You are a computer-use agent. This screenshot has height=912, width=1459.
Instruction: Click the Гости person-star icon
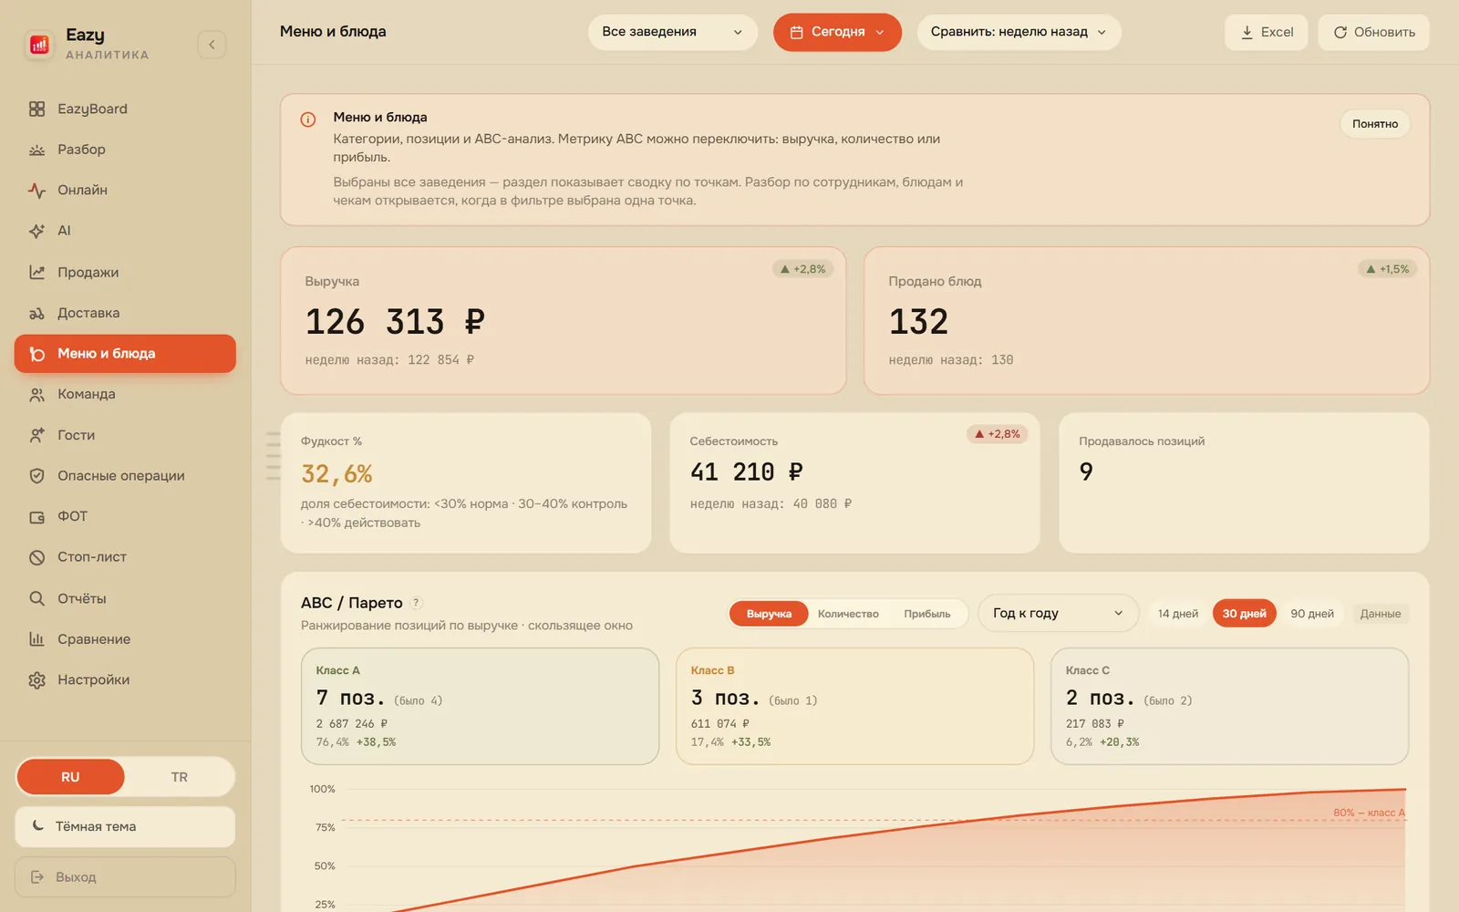pyautogui.click(x=36, y=435)
